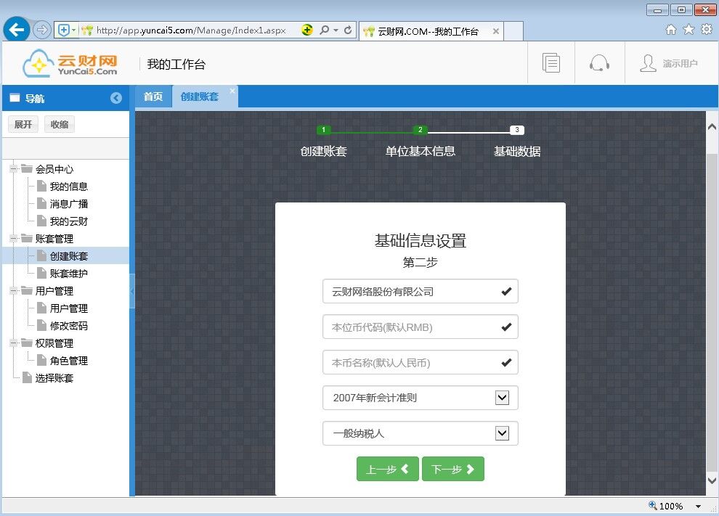The width and height of the screenshot is (719, 516).
Task: Collapse the navigation panel with arrow icon
Action: (x=116, y=99)
